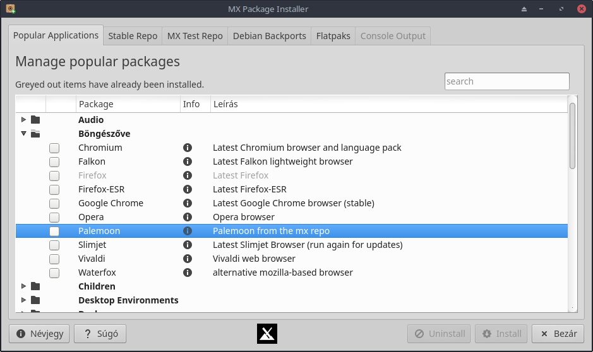
Task: Click the Children category folder icon
Action: 35,286
